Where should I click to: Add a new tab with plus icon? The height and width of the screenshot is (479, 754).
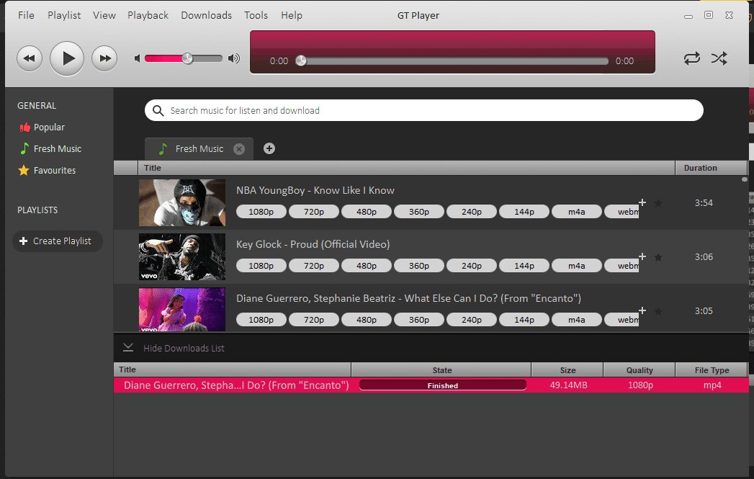click(269, 148)
